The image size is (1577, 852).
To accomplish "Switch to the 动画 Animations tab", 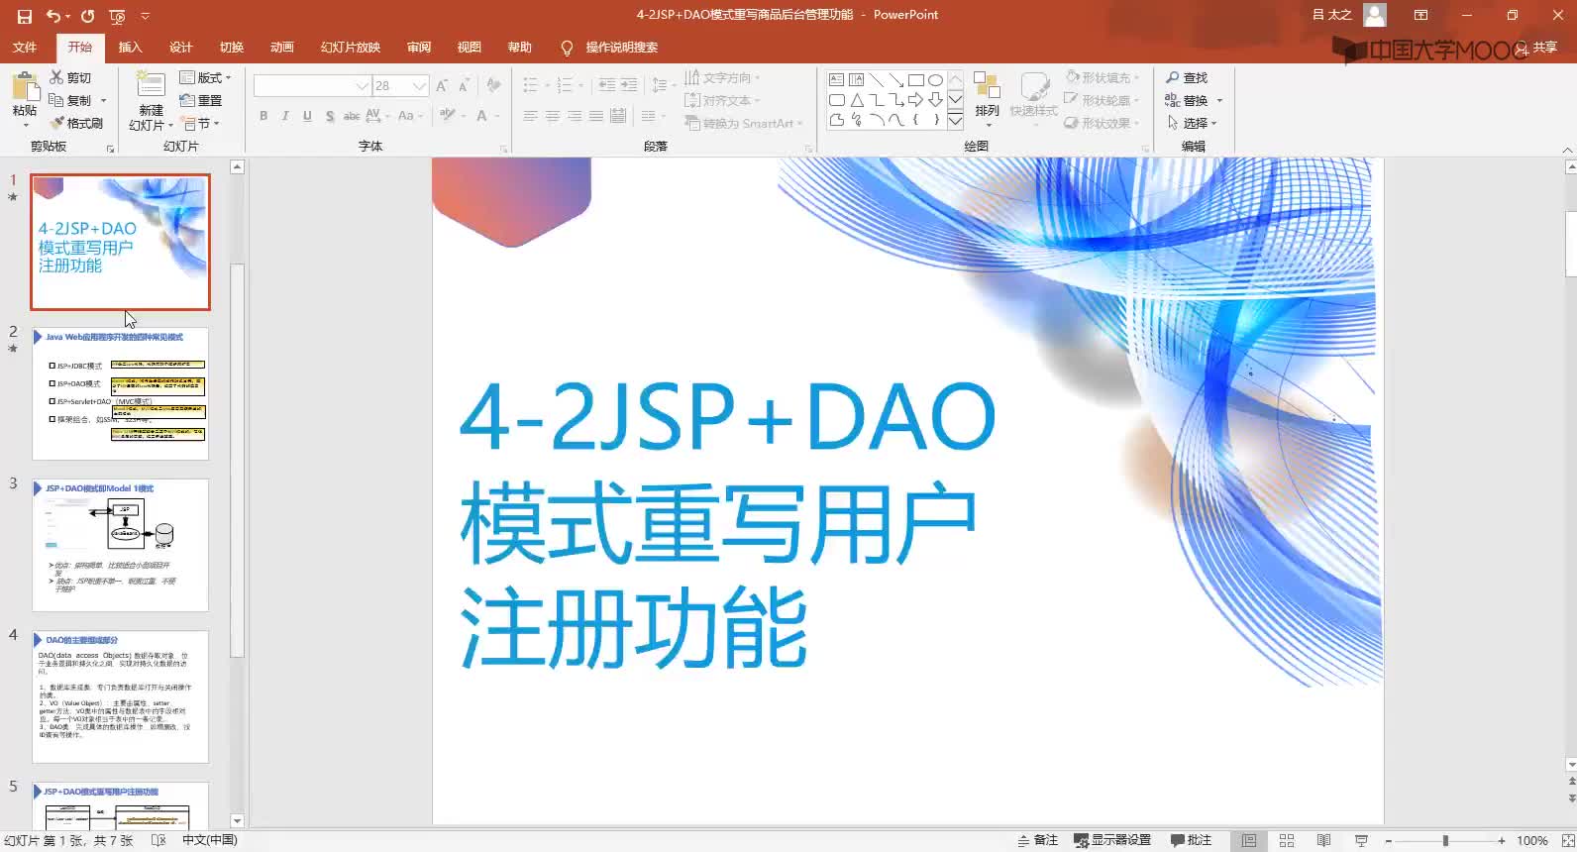I will pyautogui.click(x=282, y=48).
